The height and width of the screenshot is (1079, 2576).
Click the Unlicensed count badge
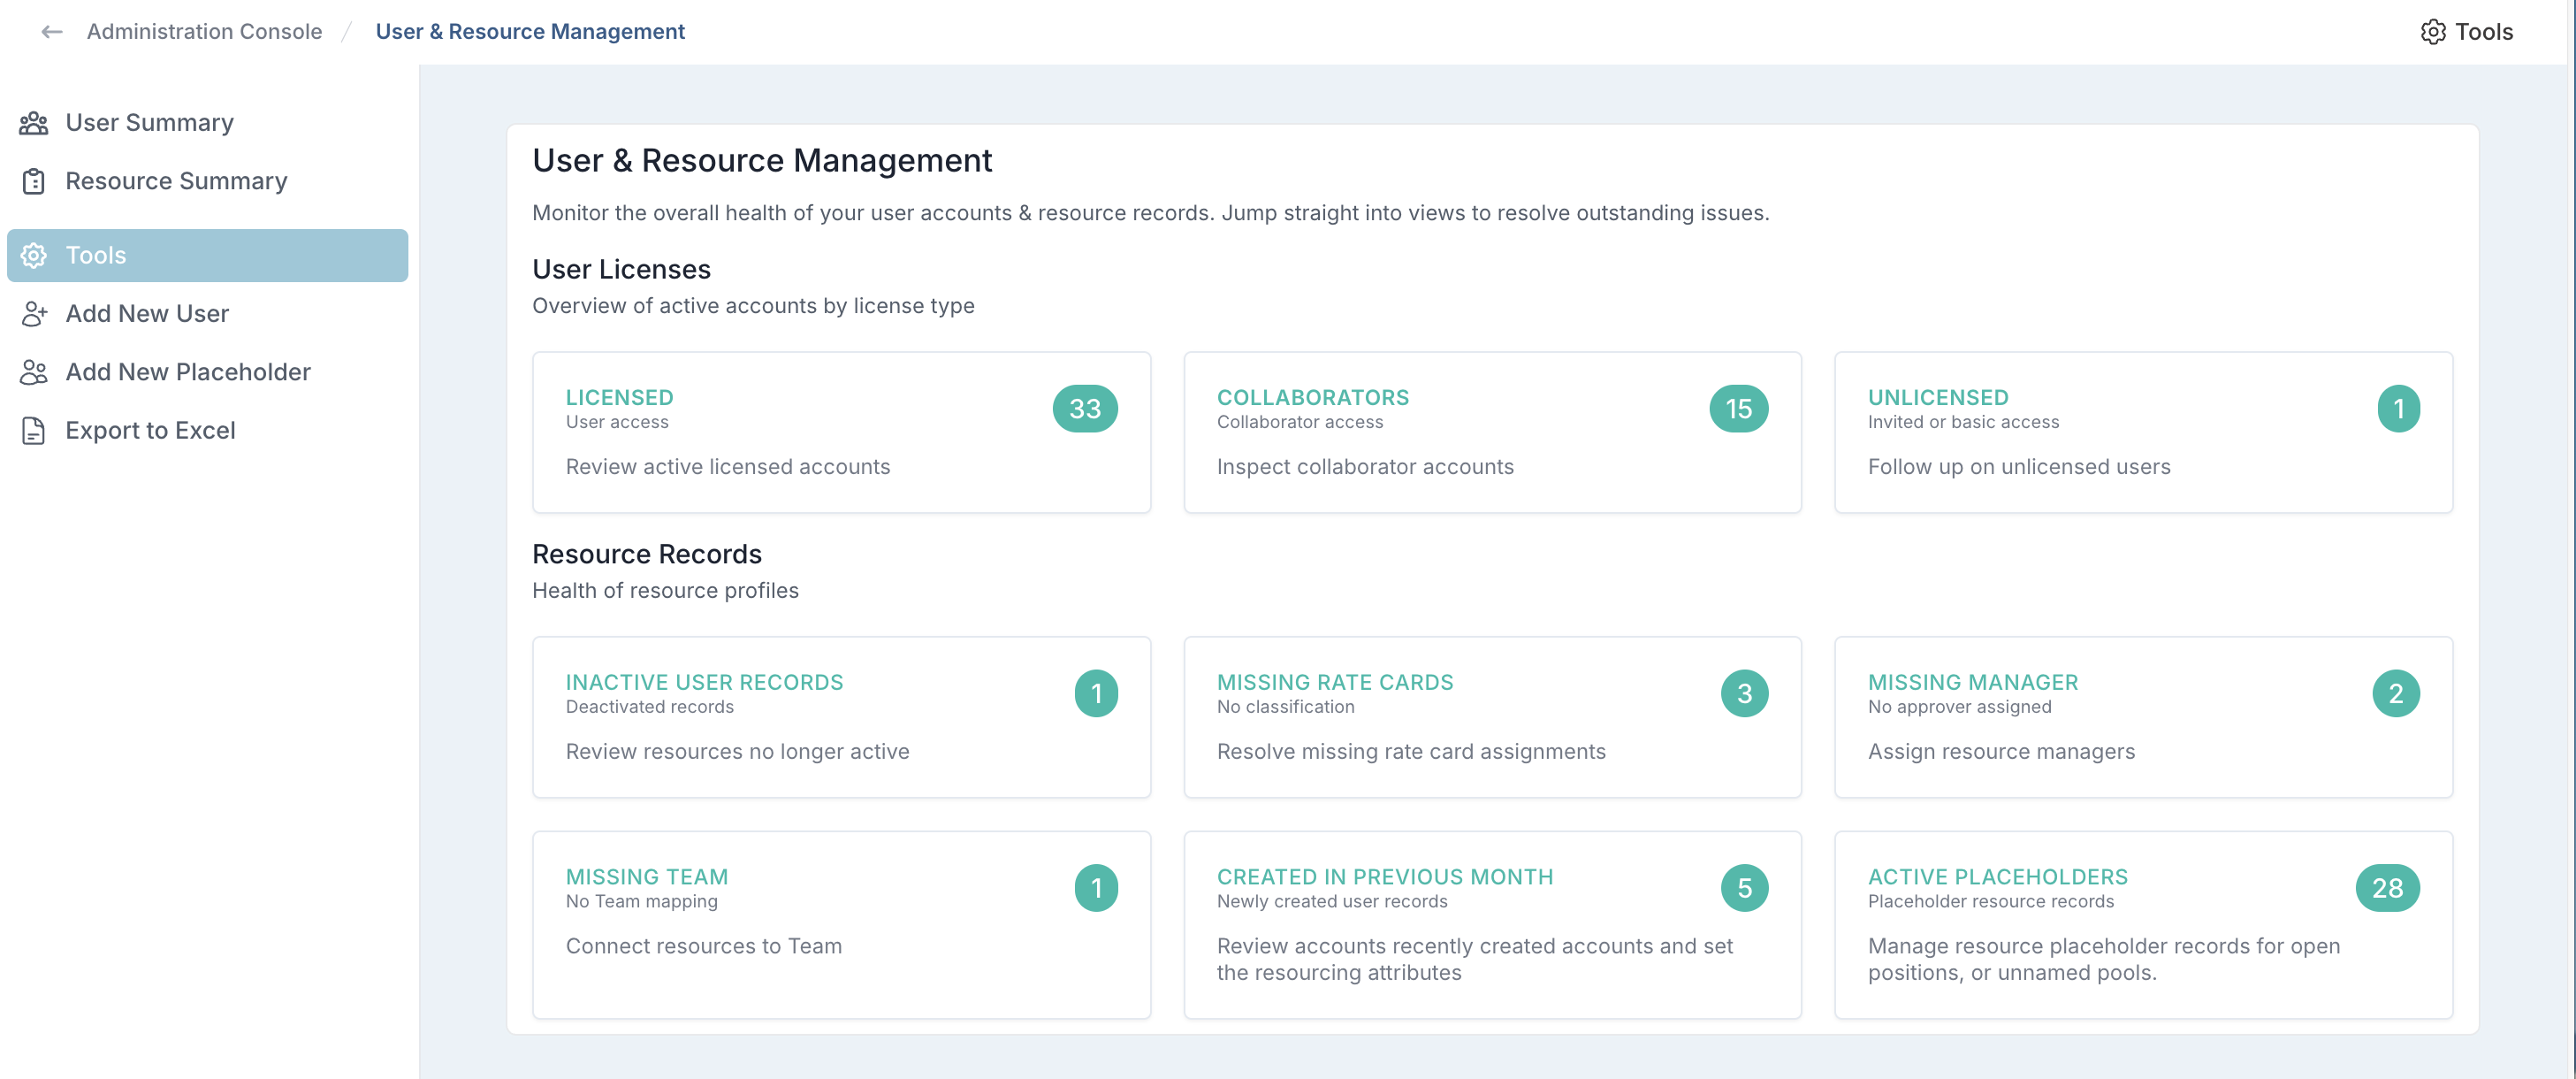point(2397,409)
